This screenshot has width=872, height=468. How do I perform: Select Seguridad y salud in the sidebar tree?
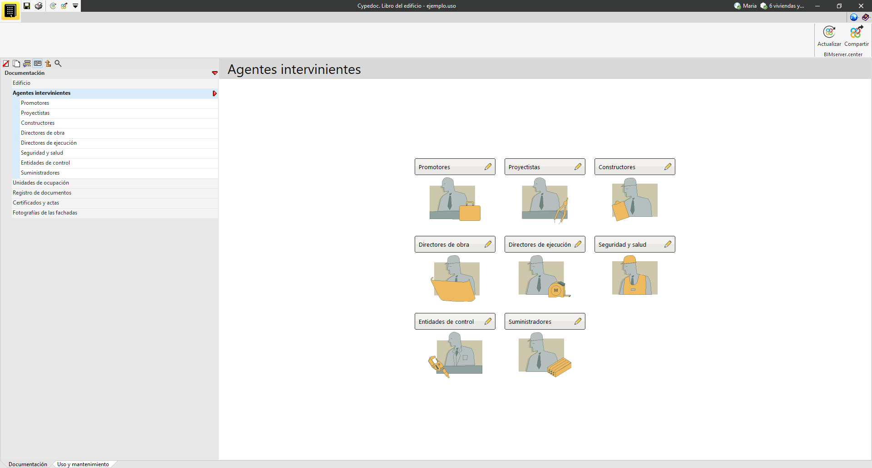click(119, 153)
